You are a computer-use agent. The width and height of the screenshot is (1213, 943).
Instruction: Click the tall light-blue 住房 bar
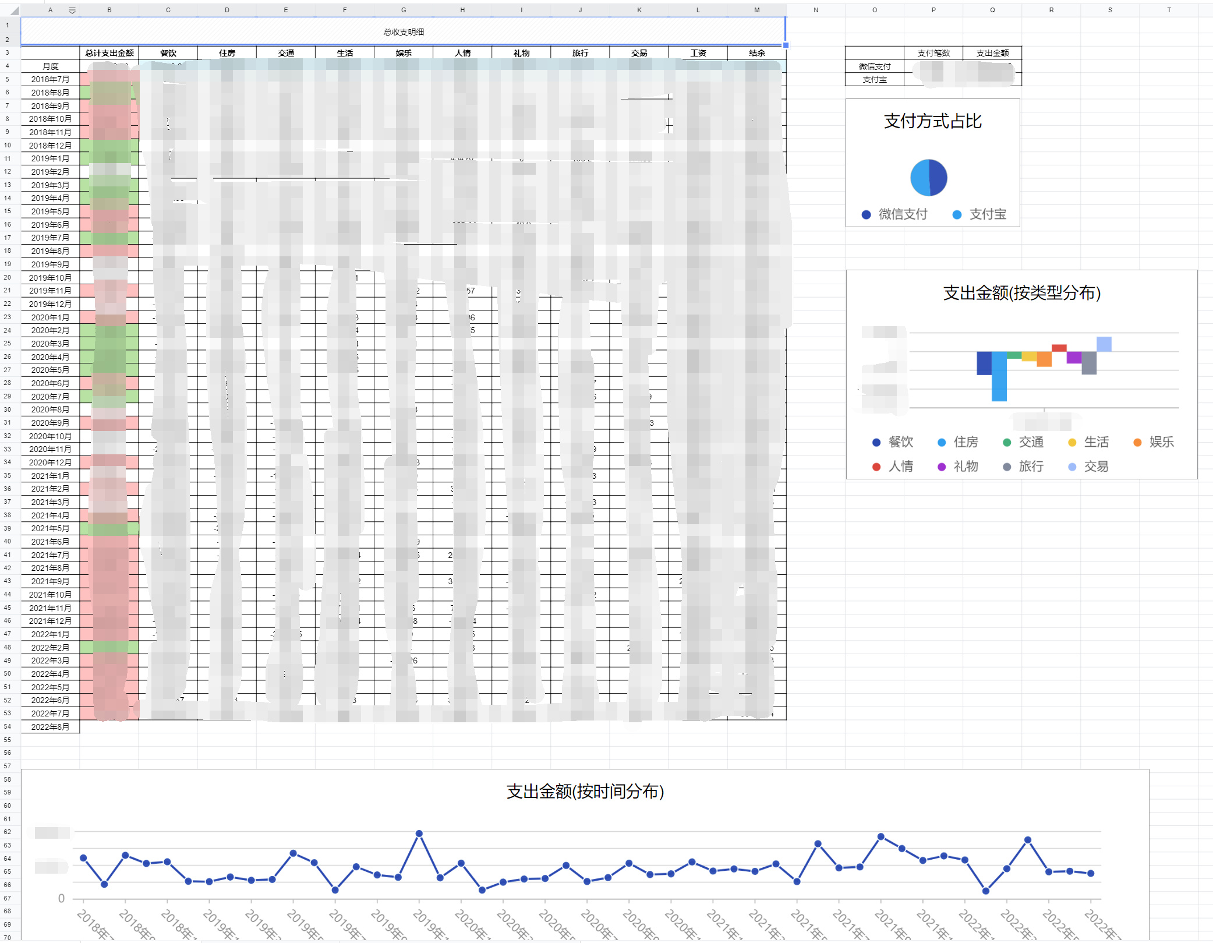pos(999,376)
